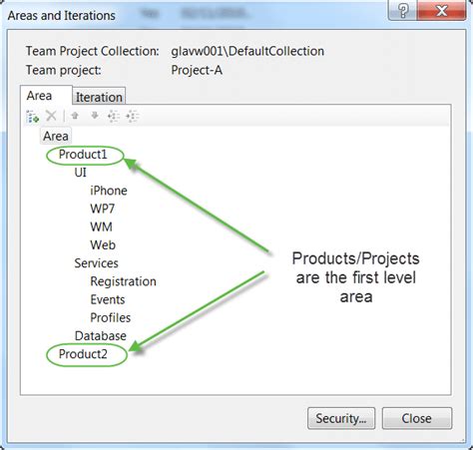
Task: Switch to the Iteration tab
Action: point(99,97)
